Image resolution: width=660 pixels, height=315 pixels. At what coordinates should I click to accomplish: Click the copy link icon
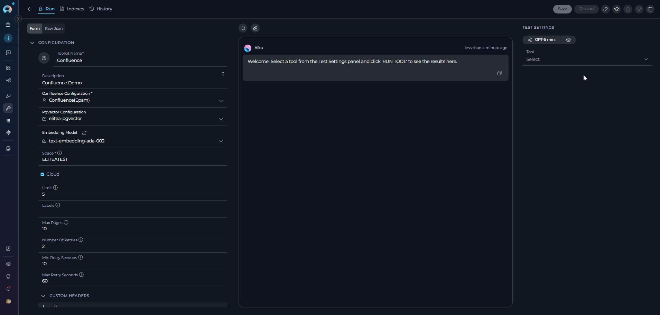click(605, 9)
